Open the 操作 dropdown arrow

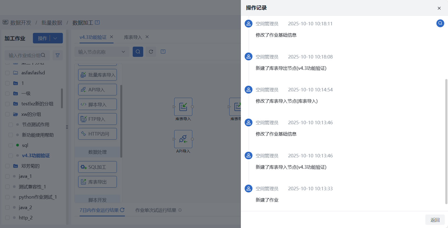[55, 38]
